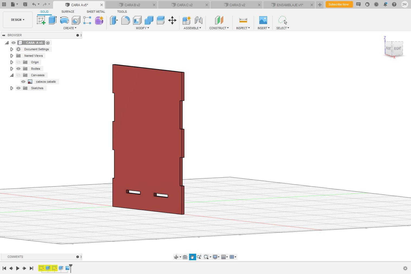
Task: Toggle visibility of Origin folder
Action: pyautogui.click(x=18, y=62)
